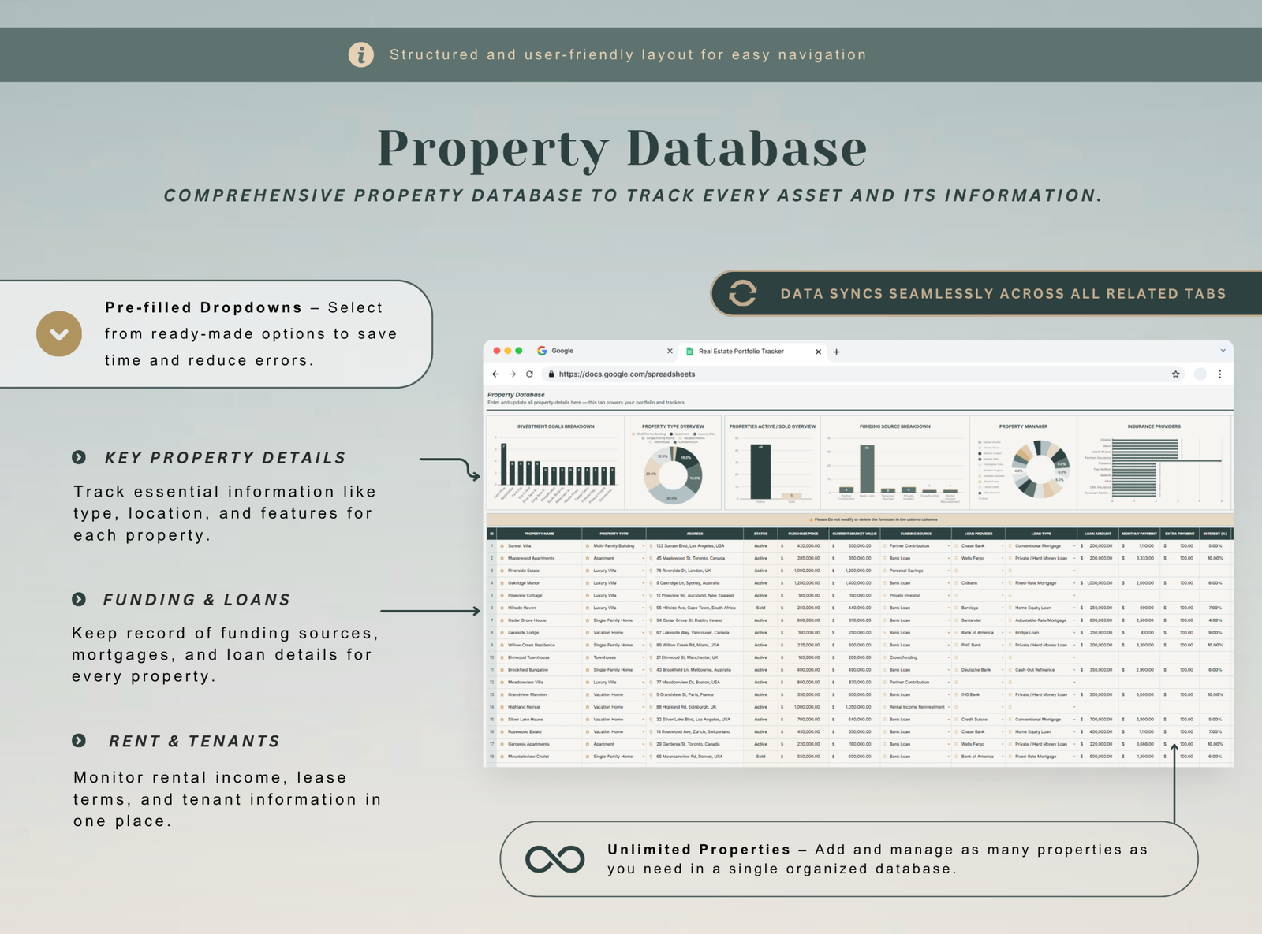Screen dimensions: 1262x934
Task: Click the 4.50% interest cell
Action: [1215, 620]
